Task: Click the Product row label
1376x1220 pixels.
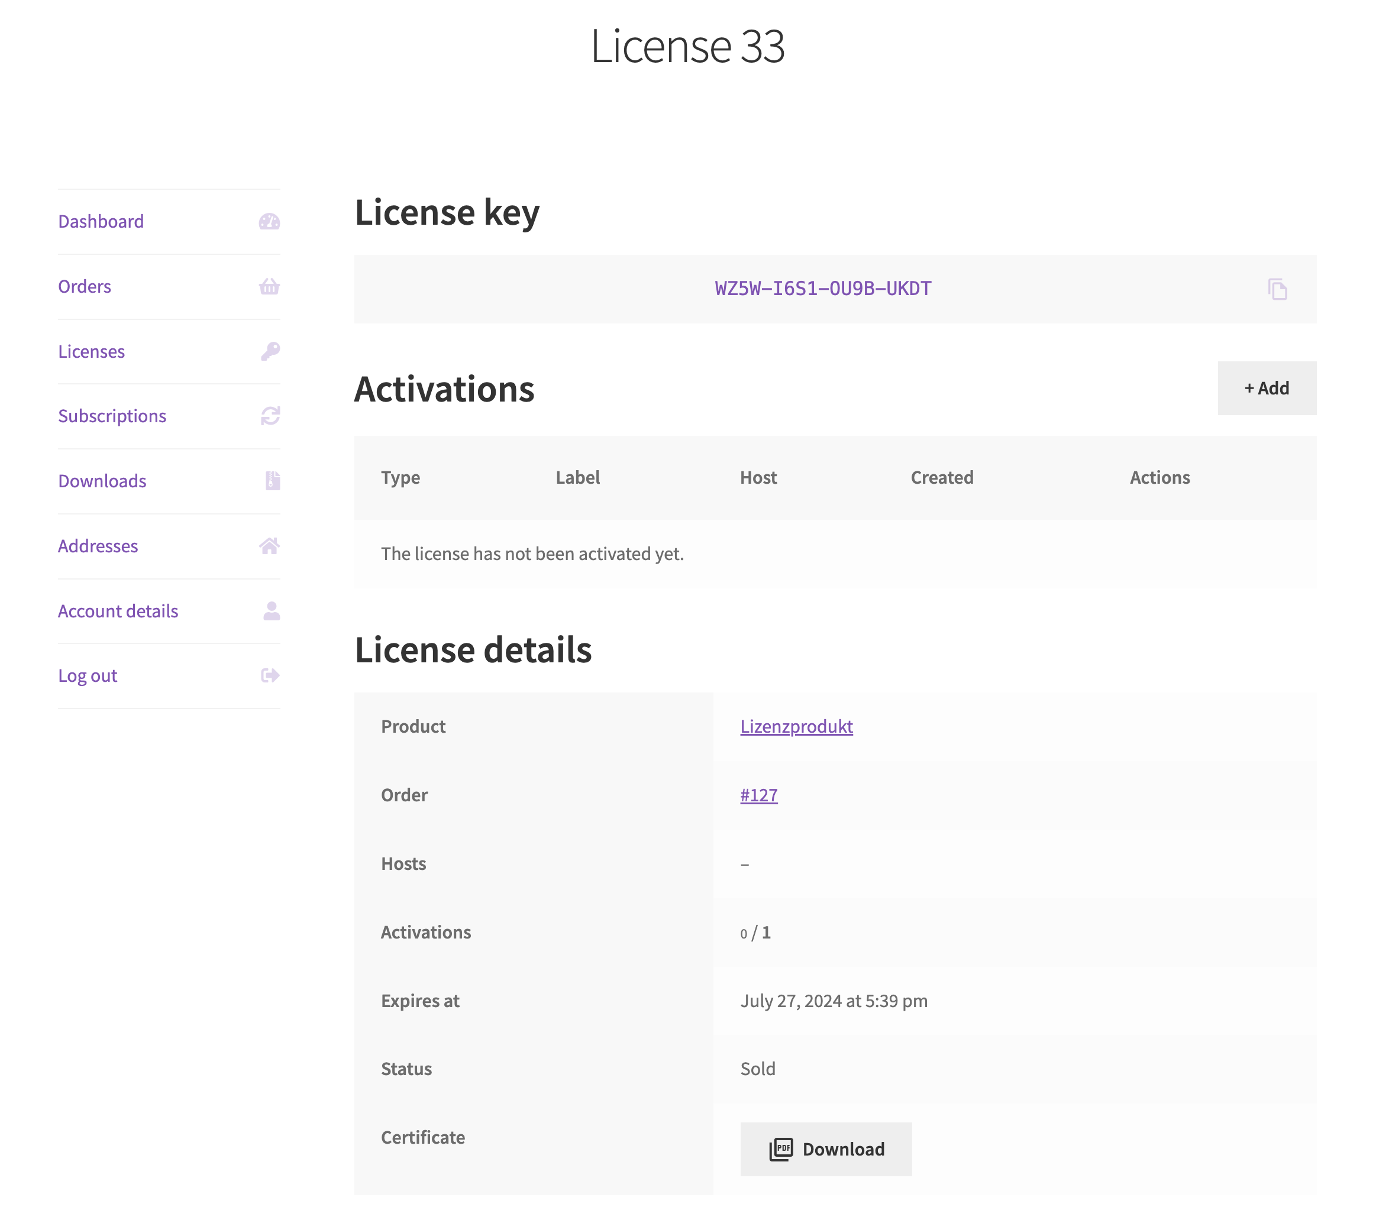Action: (414, 726)
